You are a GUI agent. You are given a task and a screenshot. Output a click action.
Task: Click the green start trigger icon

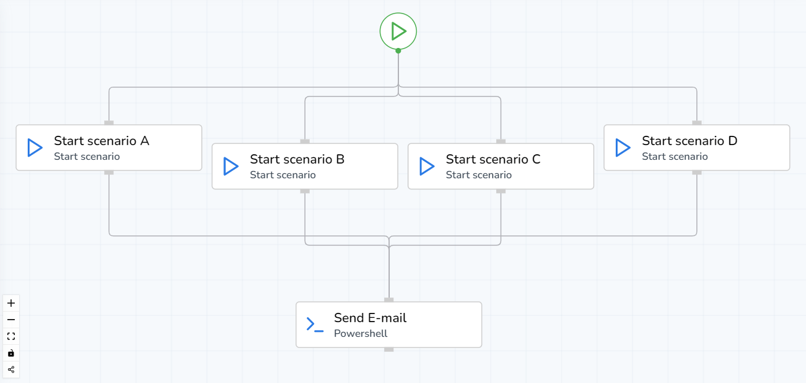pyautogui.click(x=398, y=30)
